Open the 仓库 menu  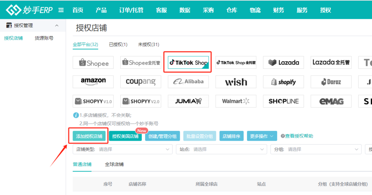click(x=232, y=10)
